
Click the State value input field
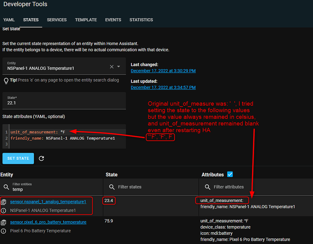64,103
